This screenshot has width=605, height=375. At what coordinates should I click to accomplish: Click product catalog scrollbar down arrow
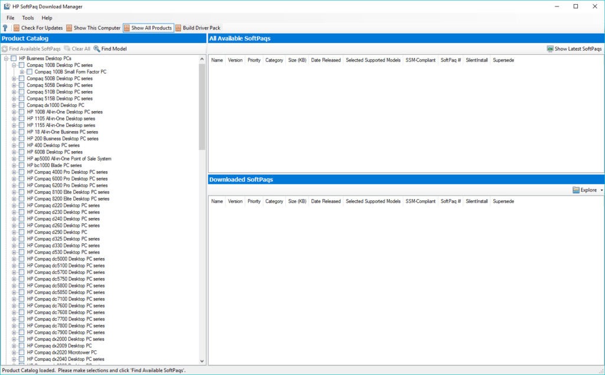coord(202,361)
